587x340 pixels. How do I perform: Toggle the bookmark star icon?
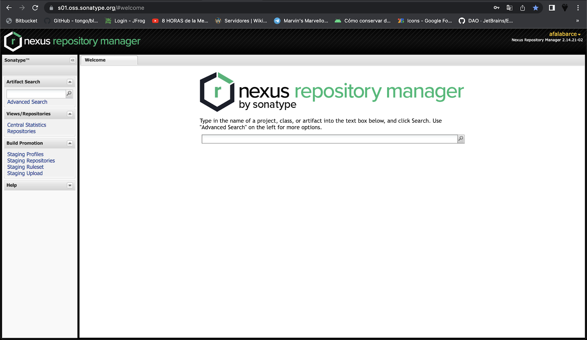click(x=536, y=8)
